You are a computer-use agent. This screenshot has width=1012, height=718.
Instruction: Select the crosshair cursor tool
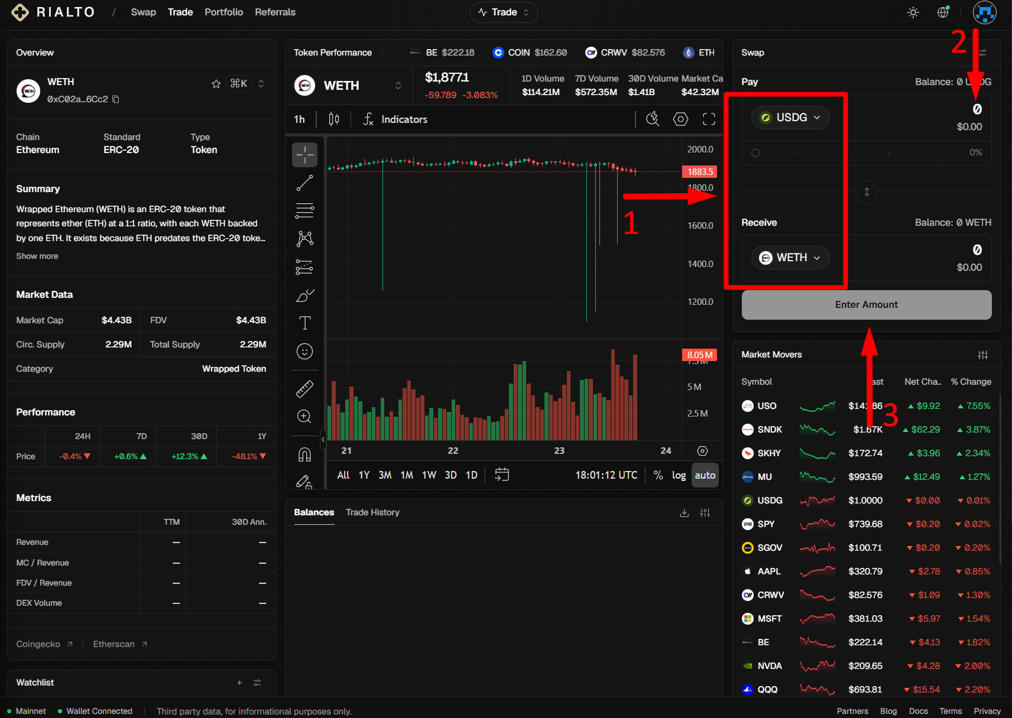click(304, 155)
